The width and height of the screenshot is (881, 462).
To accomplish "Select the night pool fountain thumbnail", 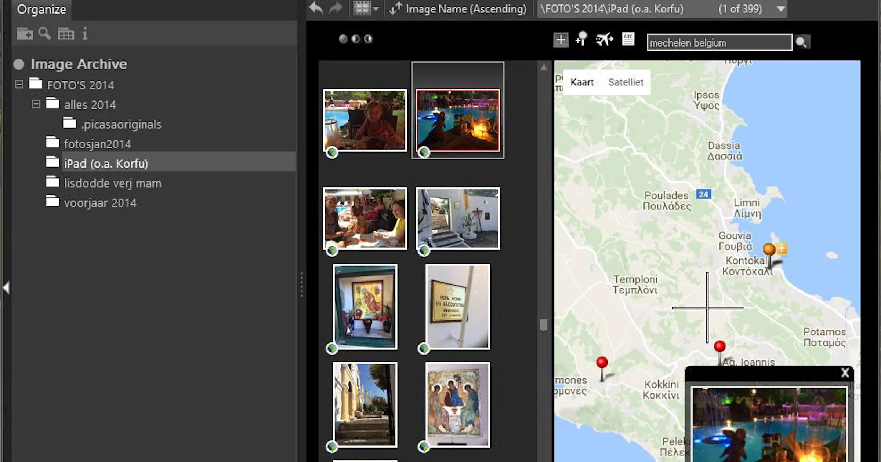I will point(458,120).
